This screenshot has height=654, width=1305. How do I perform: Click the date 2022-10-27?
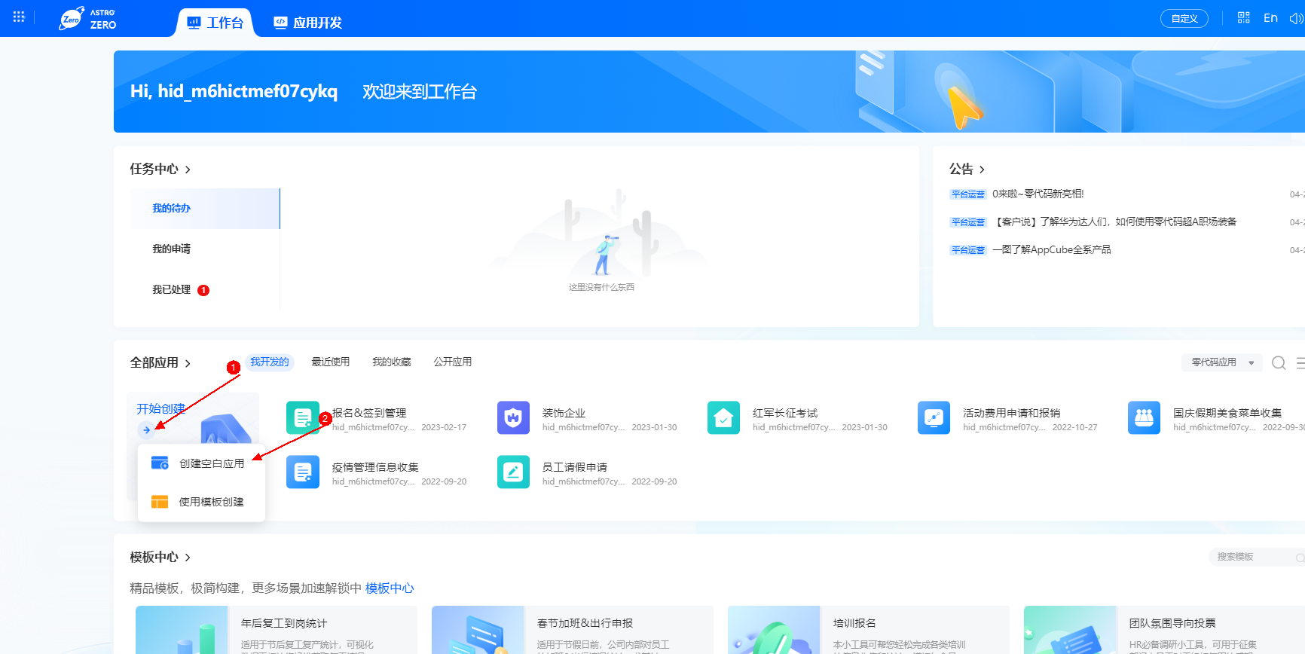(1074, 427)
